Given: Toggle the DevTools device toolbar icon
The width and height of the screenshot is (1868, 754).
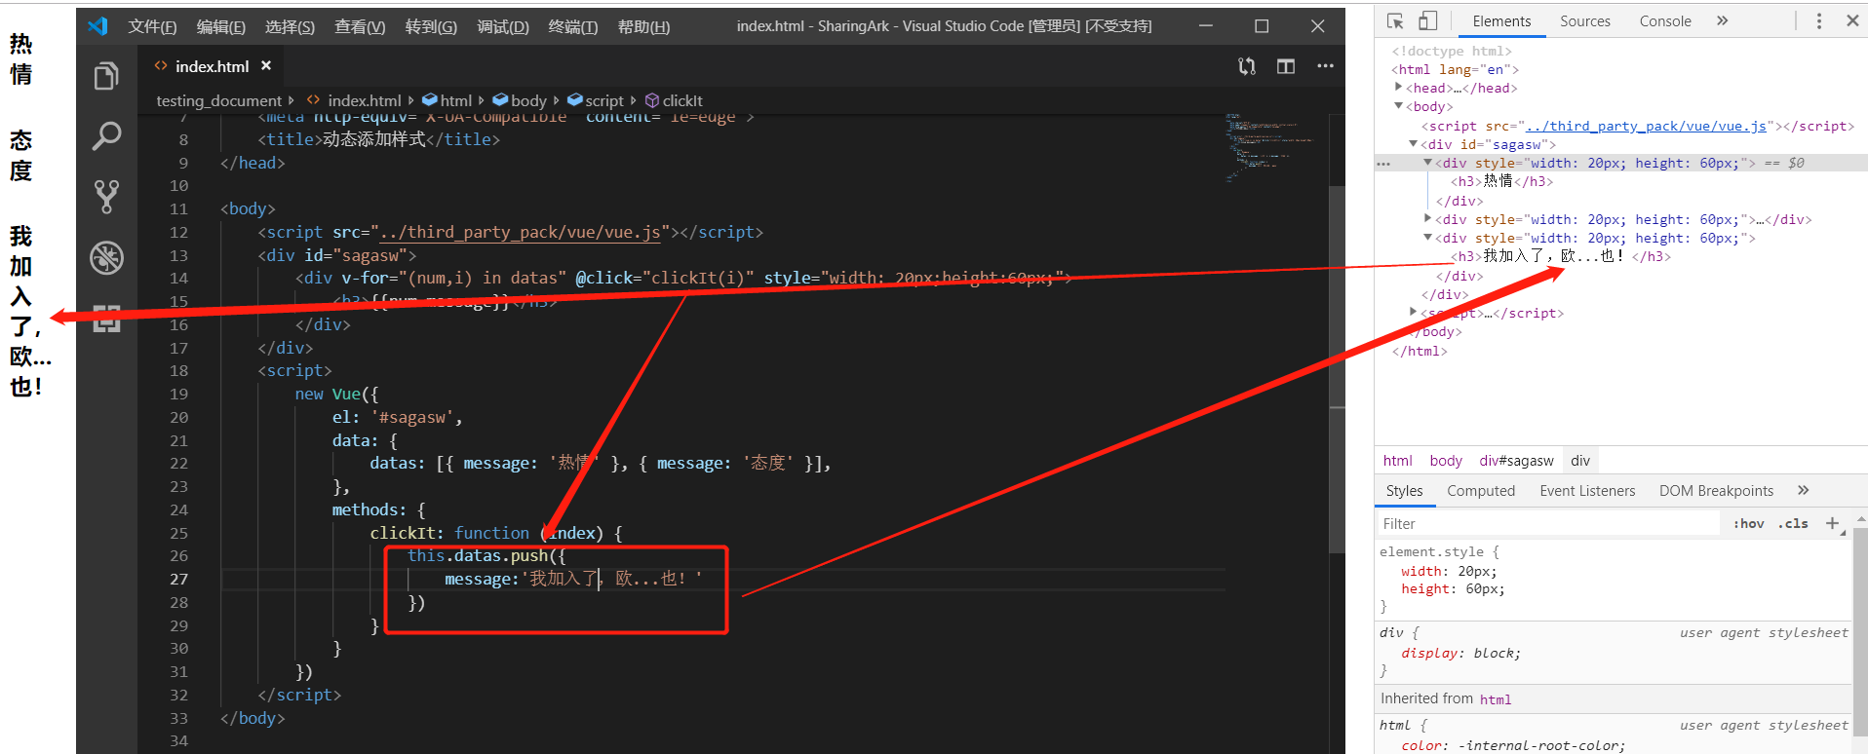Looking at the screenshot, I should [1427, 20].
